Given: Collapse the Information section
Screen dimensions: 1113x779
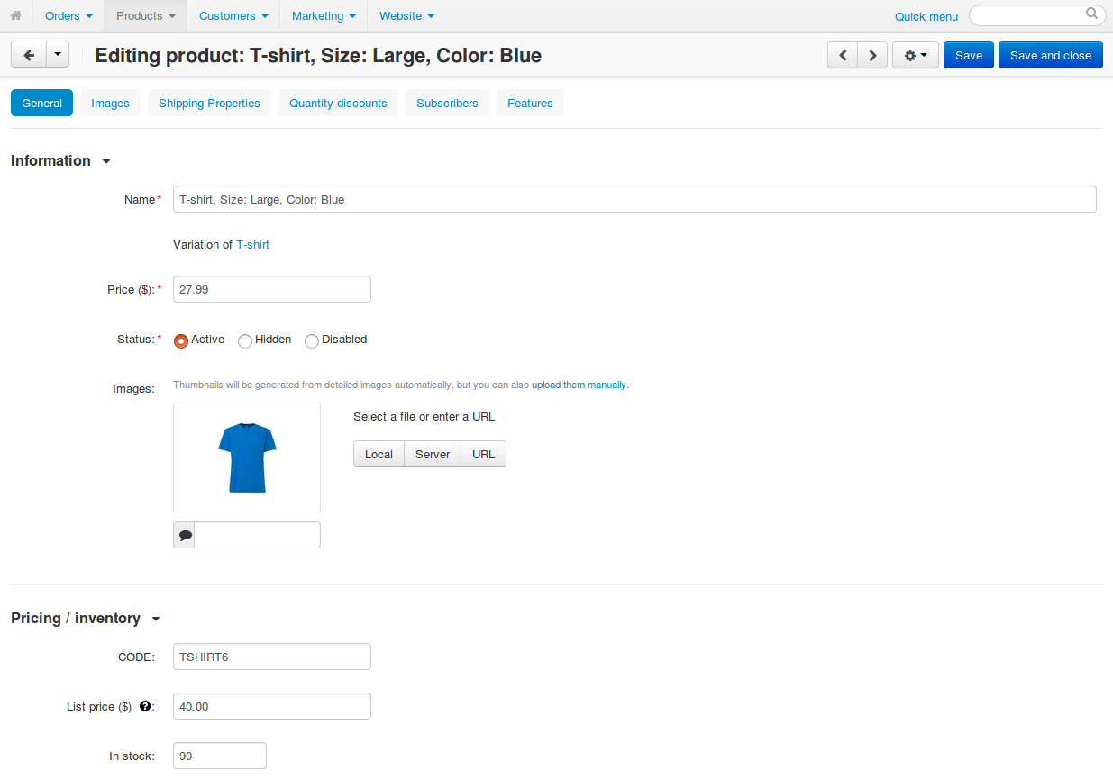Looking at the screenshot, I should click(60, 160).
